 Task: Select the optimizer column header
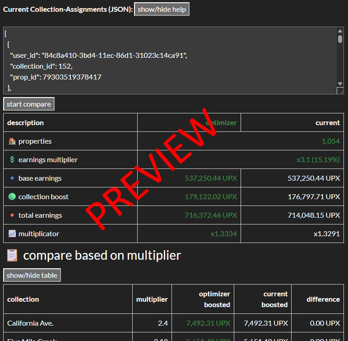221,123
